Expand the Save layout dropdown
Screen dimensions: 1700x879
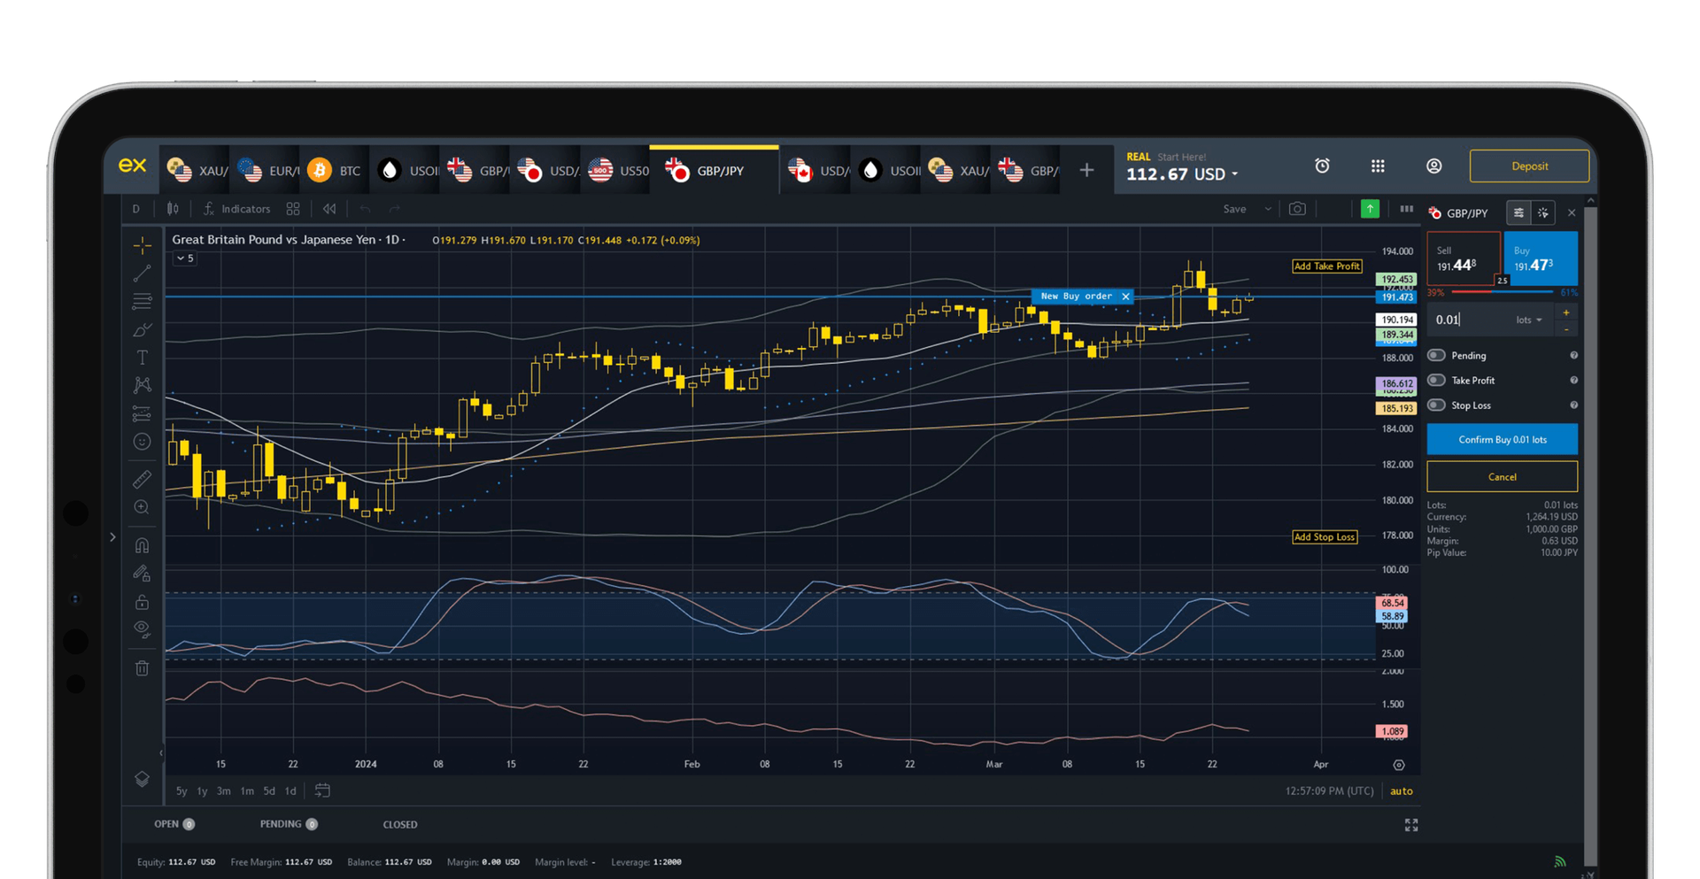coord(1268,209)
